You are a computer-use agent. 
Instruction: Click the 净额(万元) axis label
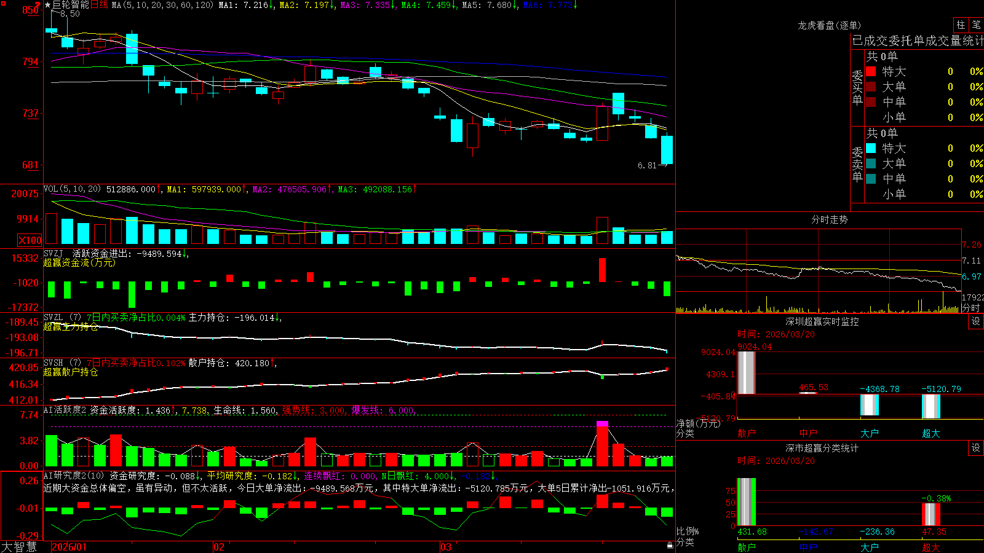point(698,423)
